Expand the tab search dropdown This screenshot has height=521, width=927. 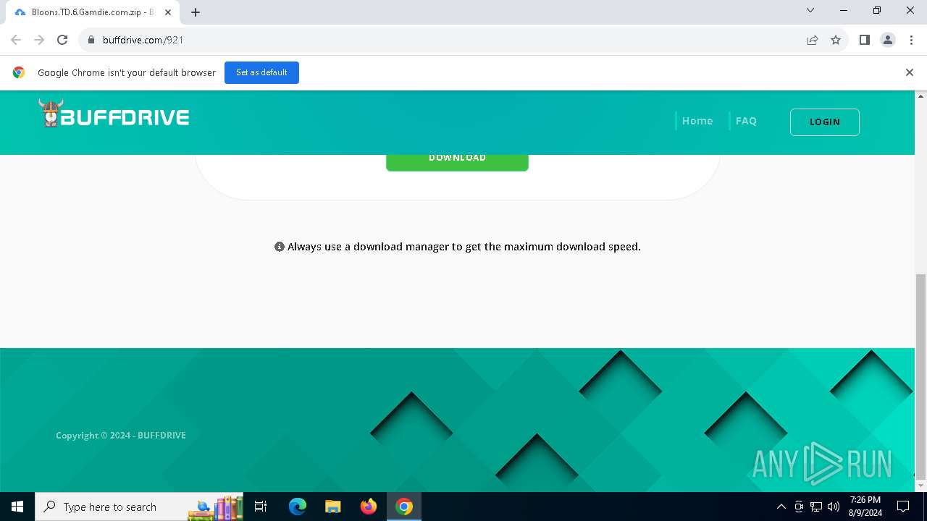click(810, 10)
